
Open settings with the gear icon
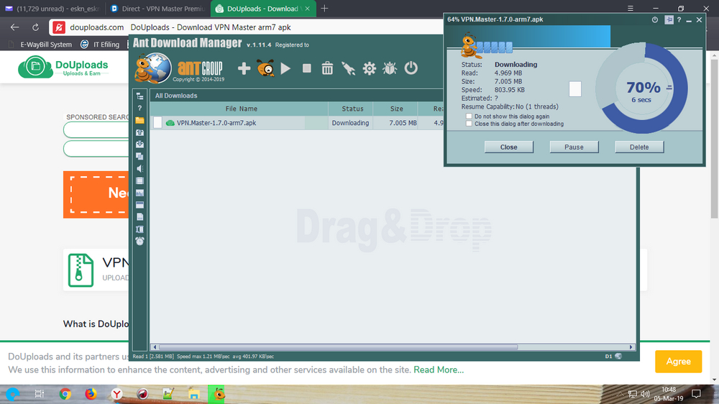tap(369, 68)
